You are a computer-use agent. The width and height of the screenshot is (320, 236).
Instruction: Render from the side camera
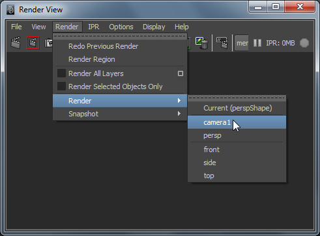(x=237, y=163)
